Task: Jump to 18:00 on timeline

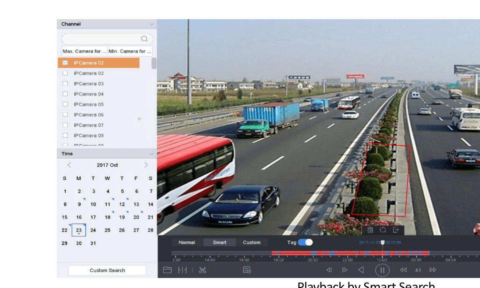Action: (x=278, y=260)
